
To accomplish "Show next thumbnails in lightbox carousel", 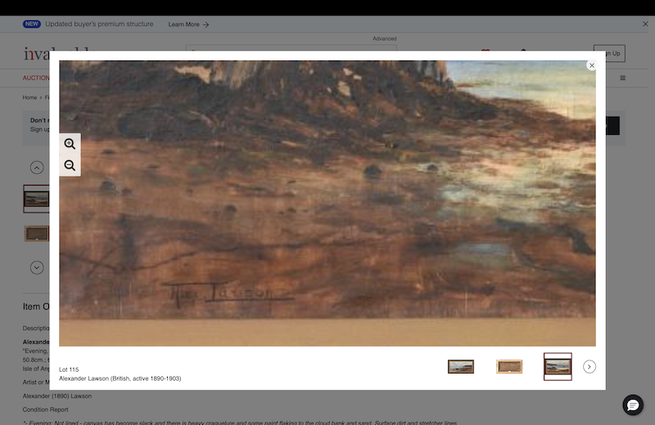I will pos(589,367).
